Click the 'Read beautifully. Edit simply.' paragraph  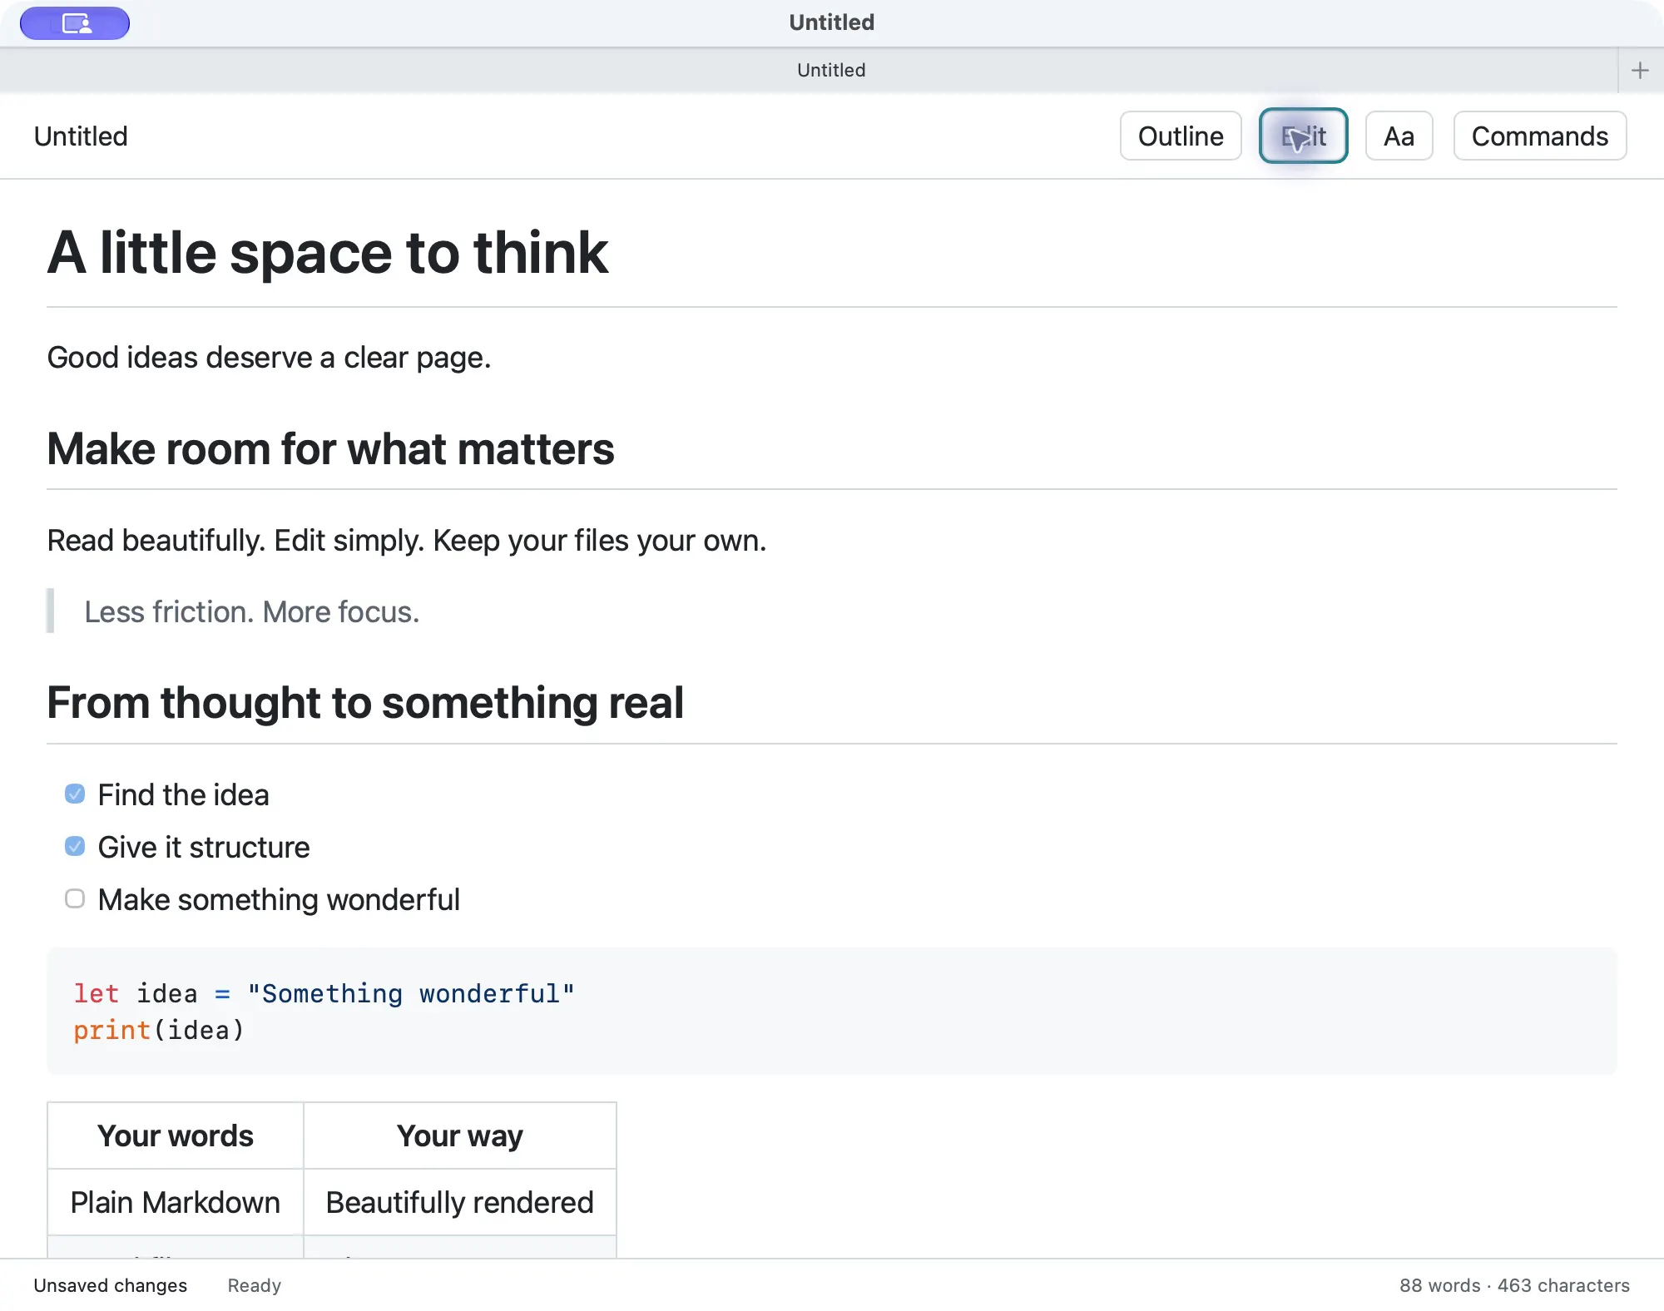pos(407,541)
